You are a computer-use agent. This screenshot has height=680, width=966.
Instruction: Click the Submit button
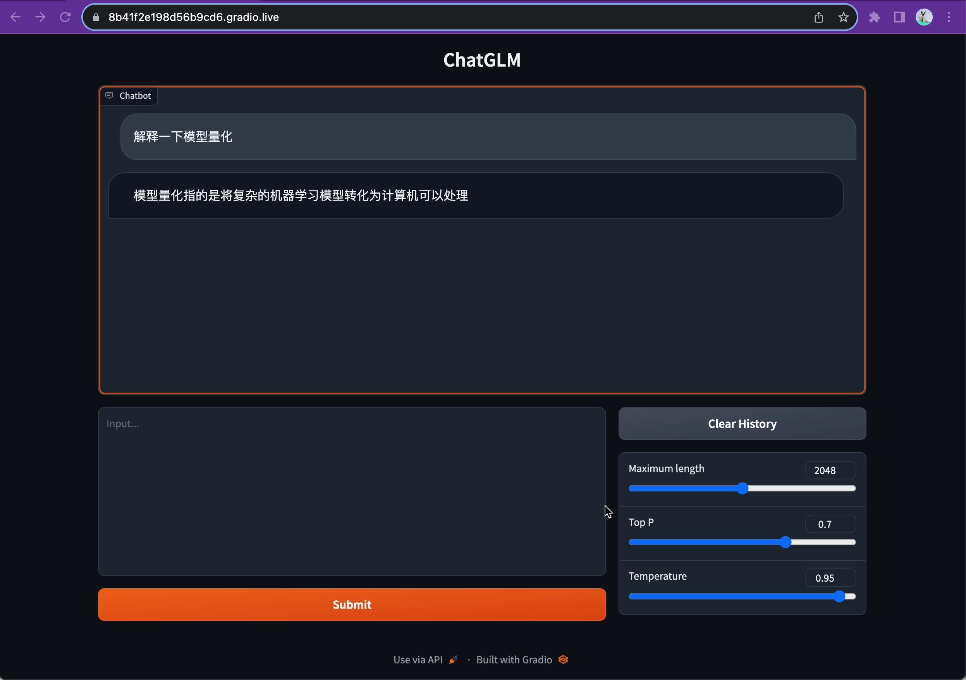[x=352, y=604]
